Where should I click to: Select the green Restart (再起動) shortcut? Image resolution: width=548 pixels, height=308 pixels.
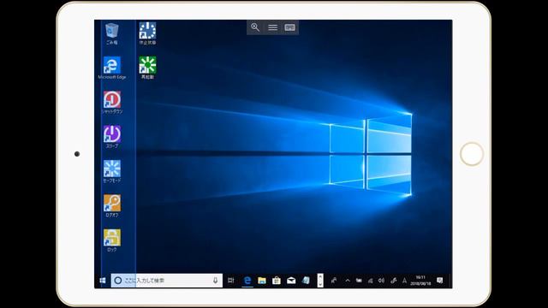147,68
